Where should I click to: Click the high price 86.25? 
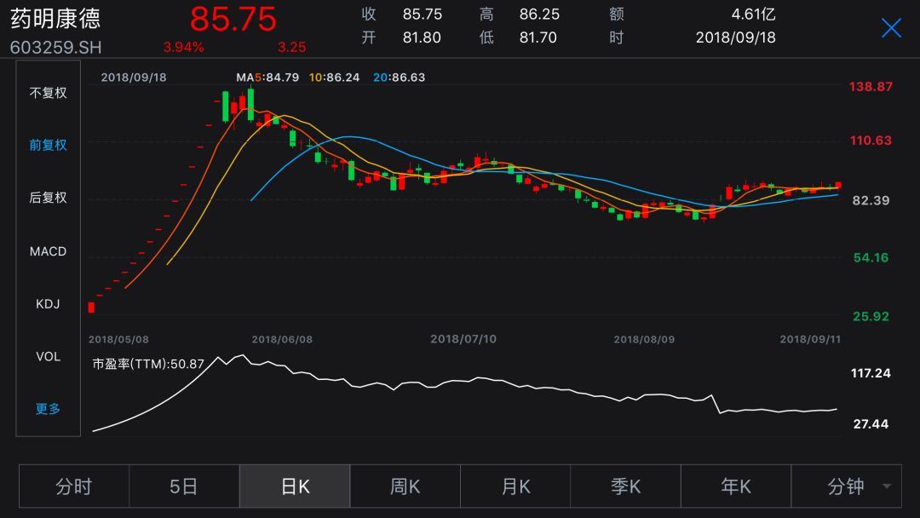point(539,14)
